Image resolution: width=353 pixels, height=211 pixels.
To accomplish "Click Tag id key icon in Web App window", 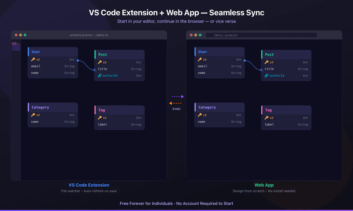I will [267, 118].
